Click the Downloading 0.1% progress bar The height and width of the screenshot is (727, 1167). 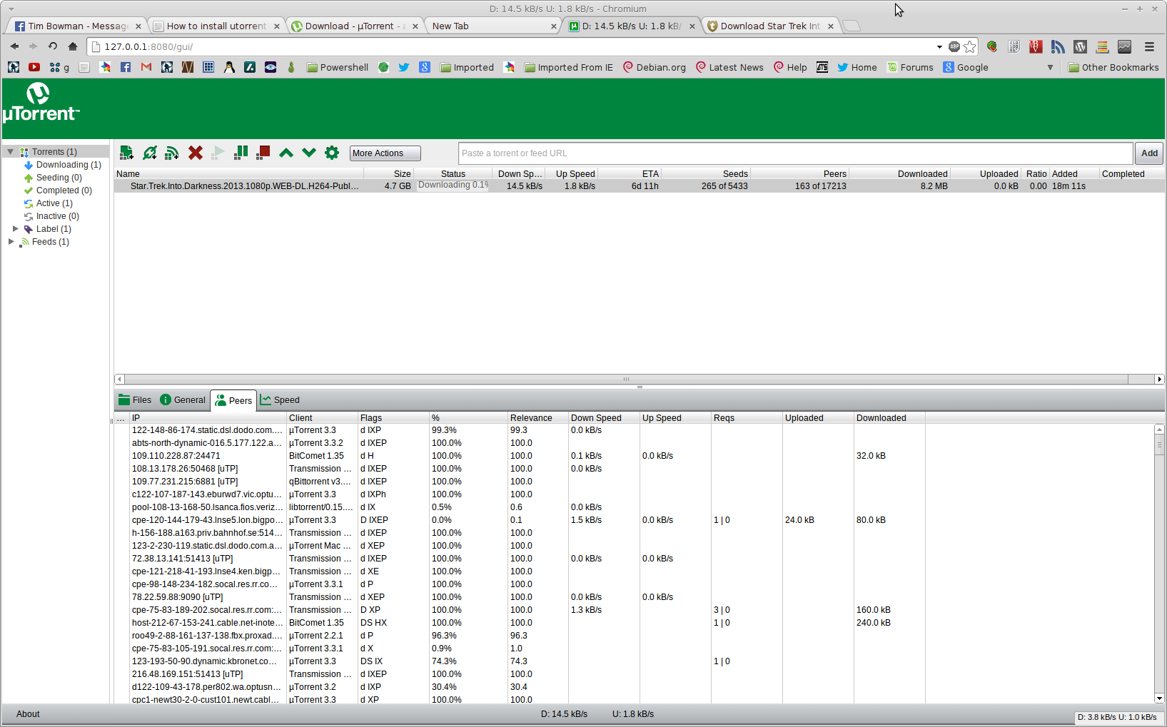click(453, 185)
